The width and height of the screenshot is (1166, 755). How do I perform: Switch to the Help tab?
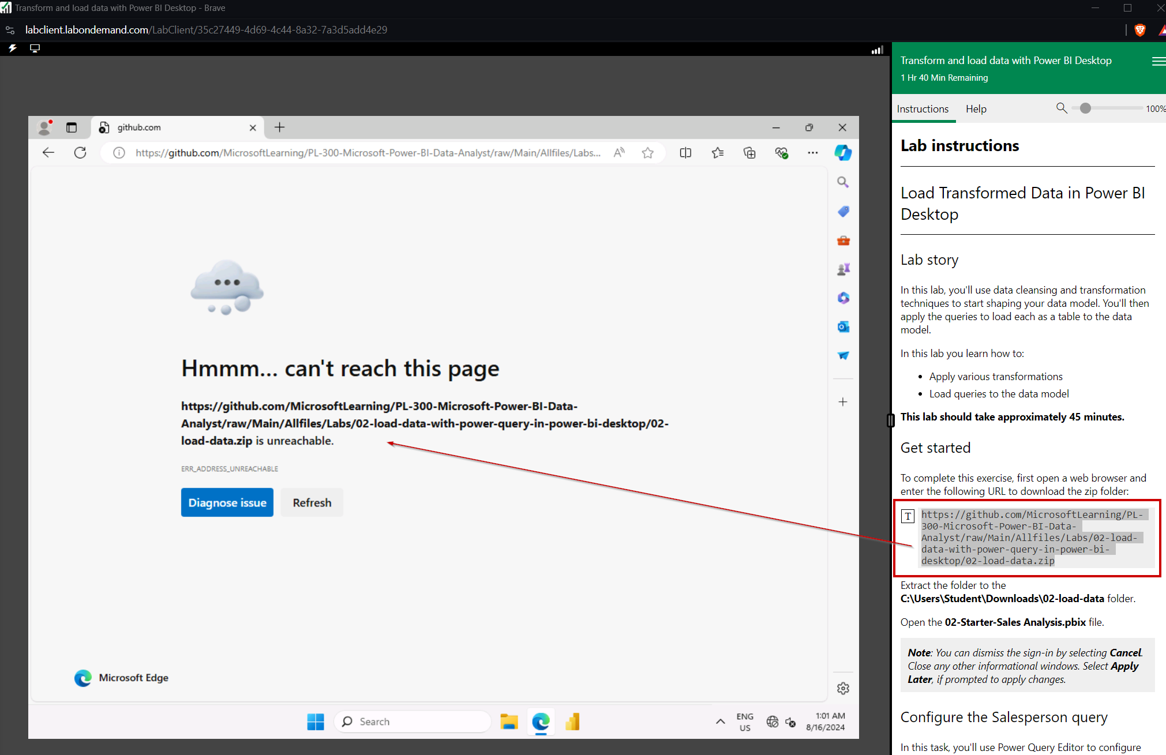(976, 108)
